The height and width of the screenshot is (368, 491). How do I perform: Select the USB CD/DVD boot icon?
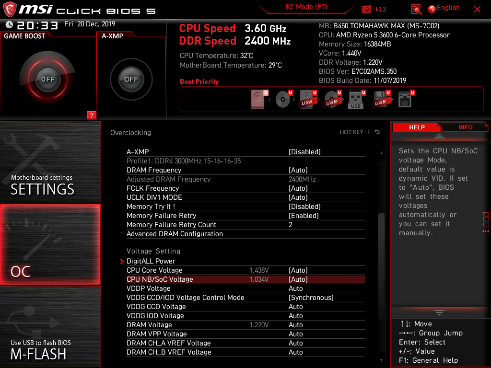pyautogui.click(x=332, y=99)
